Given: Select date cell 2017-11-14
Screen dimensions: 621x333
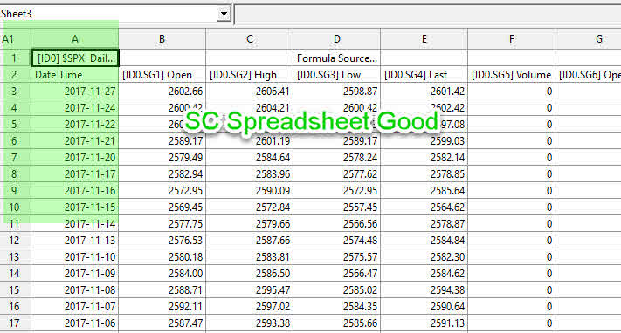Looking at the screenshot, I should (x=75, y=224).
